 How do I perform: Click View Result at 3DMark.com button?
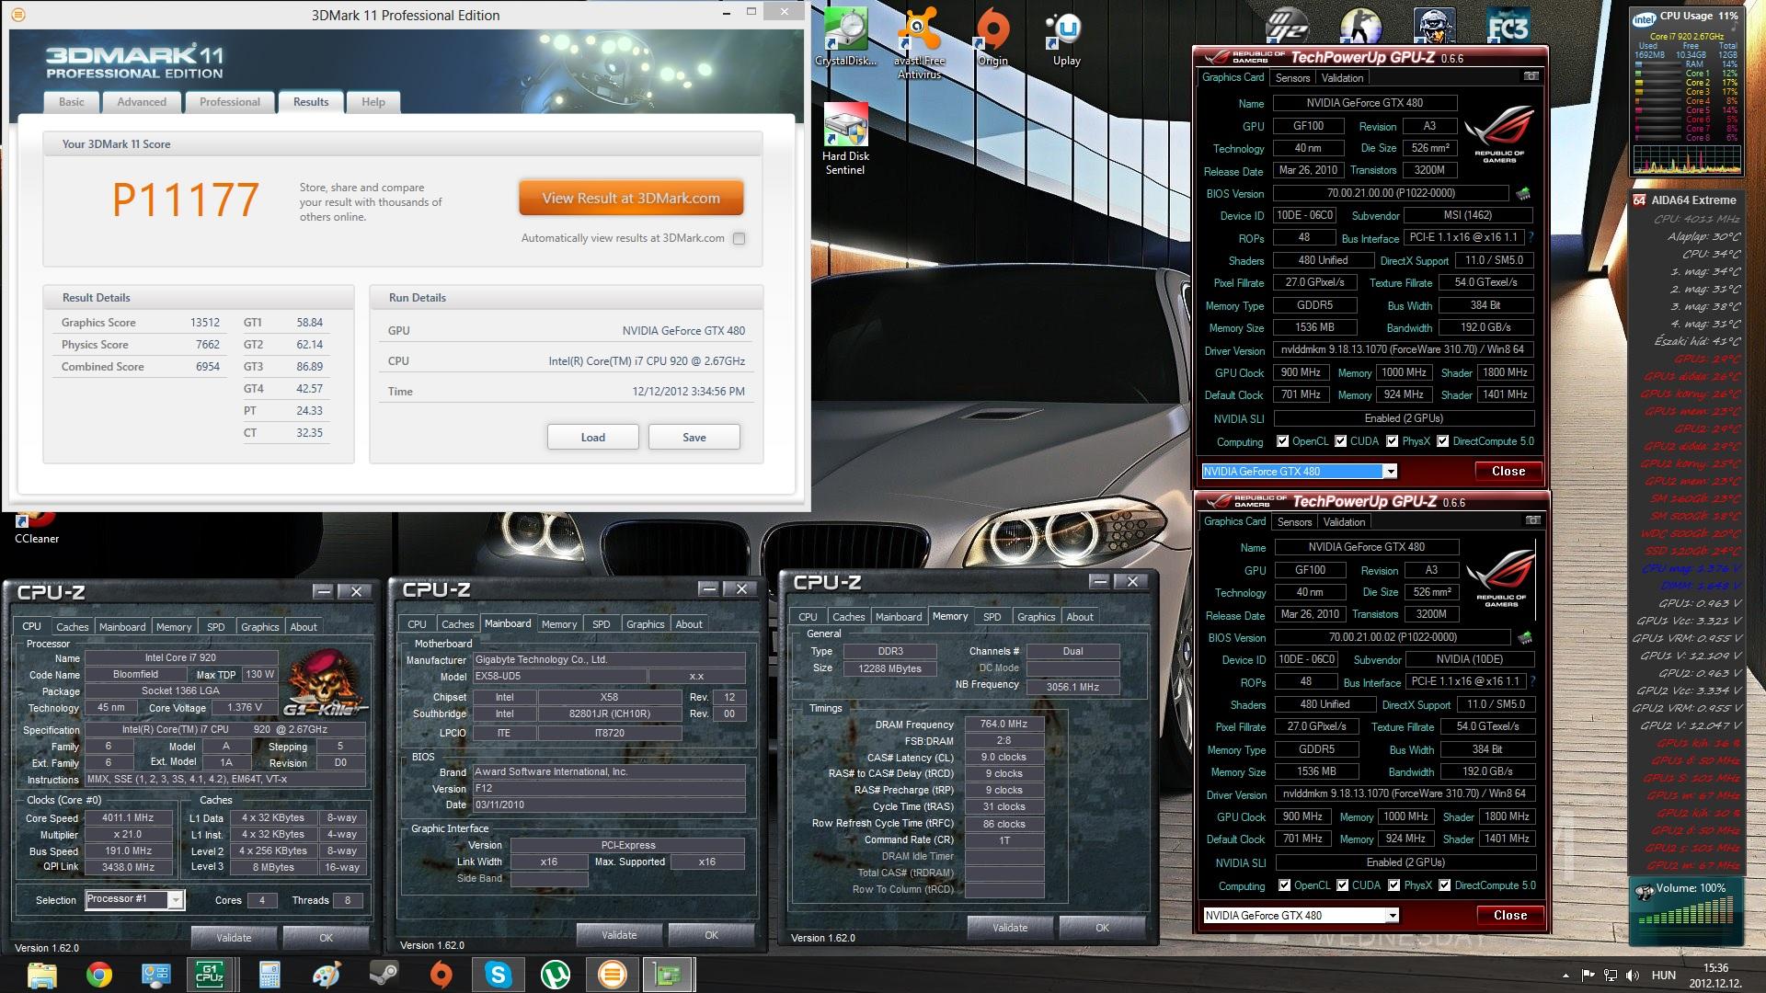click(x=631, y=198)
